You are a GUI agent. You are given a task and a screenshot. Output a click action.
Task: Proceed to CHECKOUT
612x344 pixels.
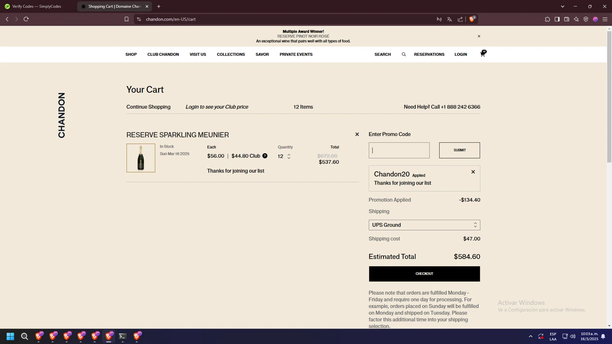(x=424, y=273)
